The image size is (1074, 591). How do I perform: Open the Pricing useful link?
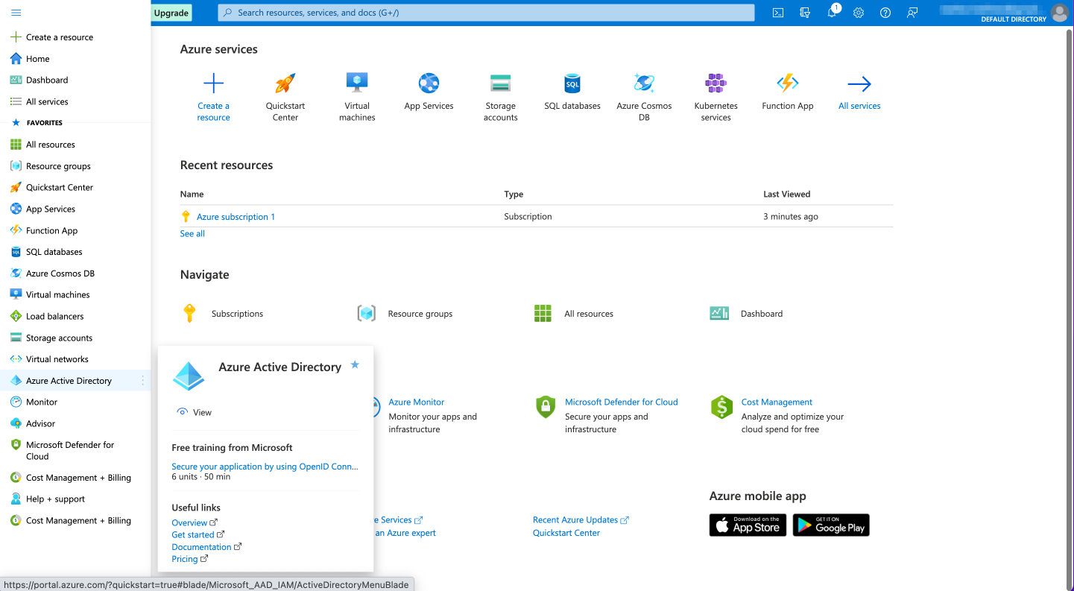[x=185, y=559]
